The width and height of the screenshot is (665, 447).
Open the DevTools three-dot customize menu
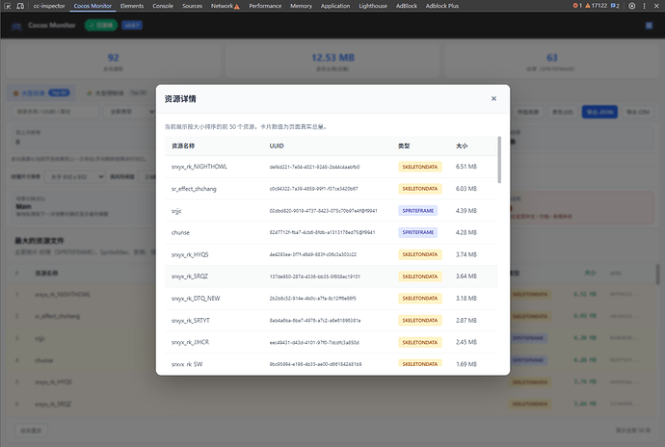tap(644, 6)
